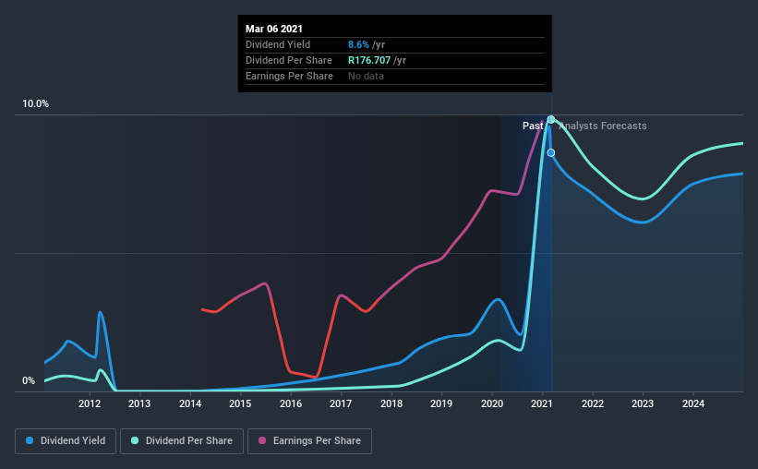758x469 pixels.
Task: Click the Analysts Forecasts label
Action: click(x=602, y=126)
